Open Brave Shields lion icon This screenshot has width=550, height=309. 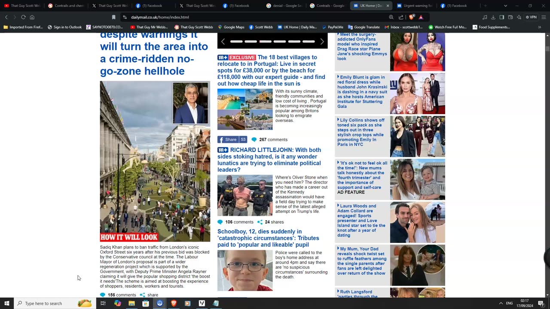[x=411, y=17]
